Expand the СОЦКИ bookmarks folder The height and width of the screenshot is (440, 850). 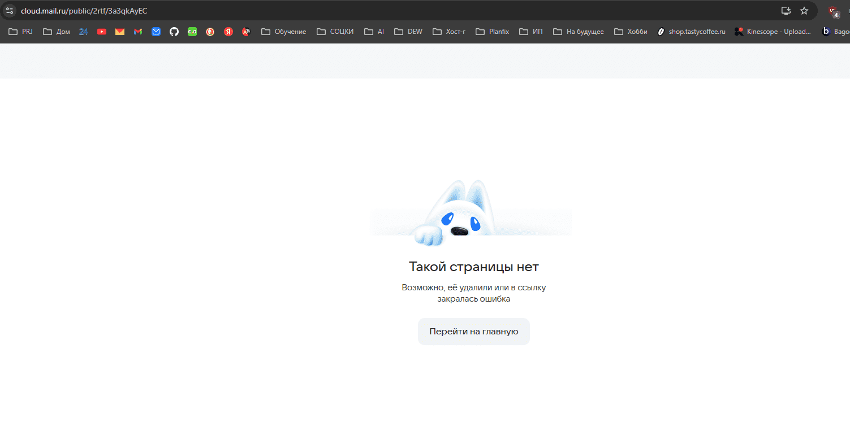coord(335,32)
